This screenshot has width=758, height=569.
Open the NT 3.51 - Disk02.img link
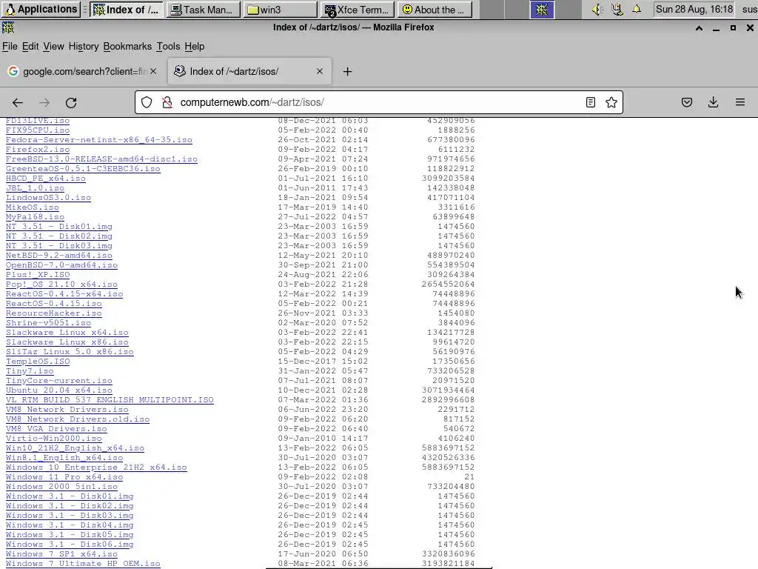pos(59,236)
